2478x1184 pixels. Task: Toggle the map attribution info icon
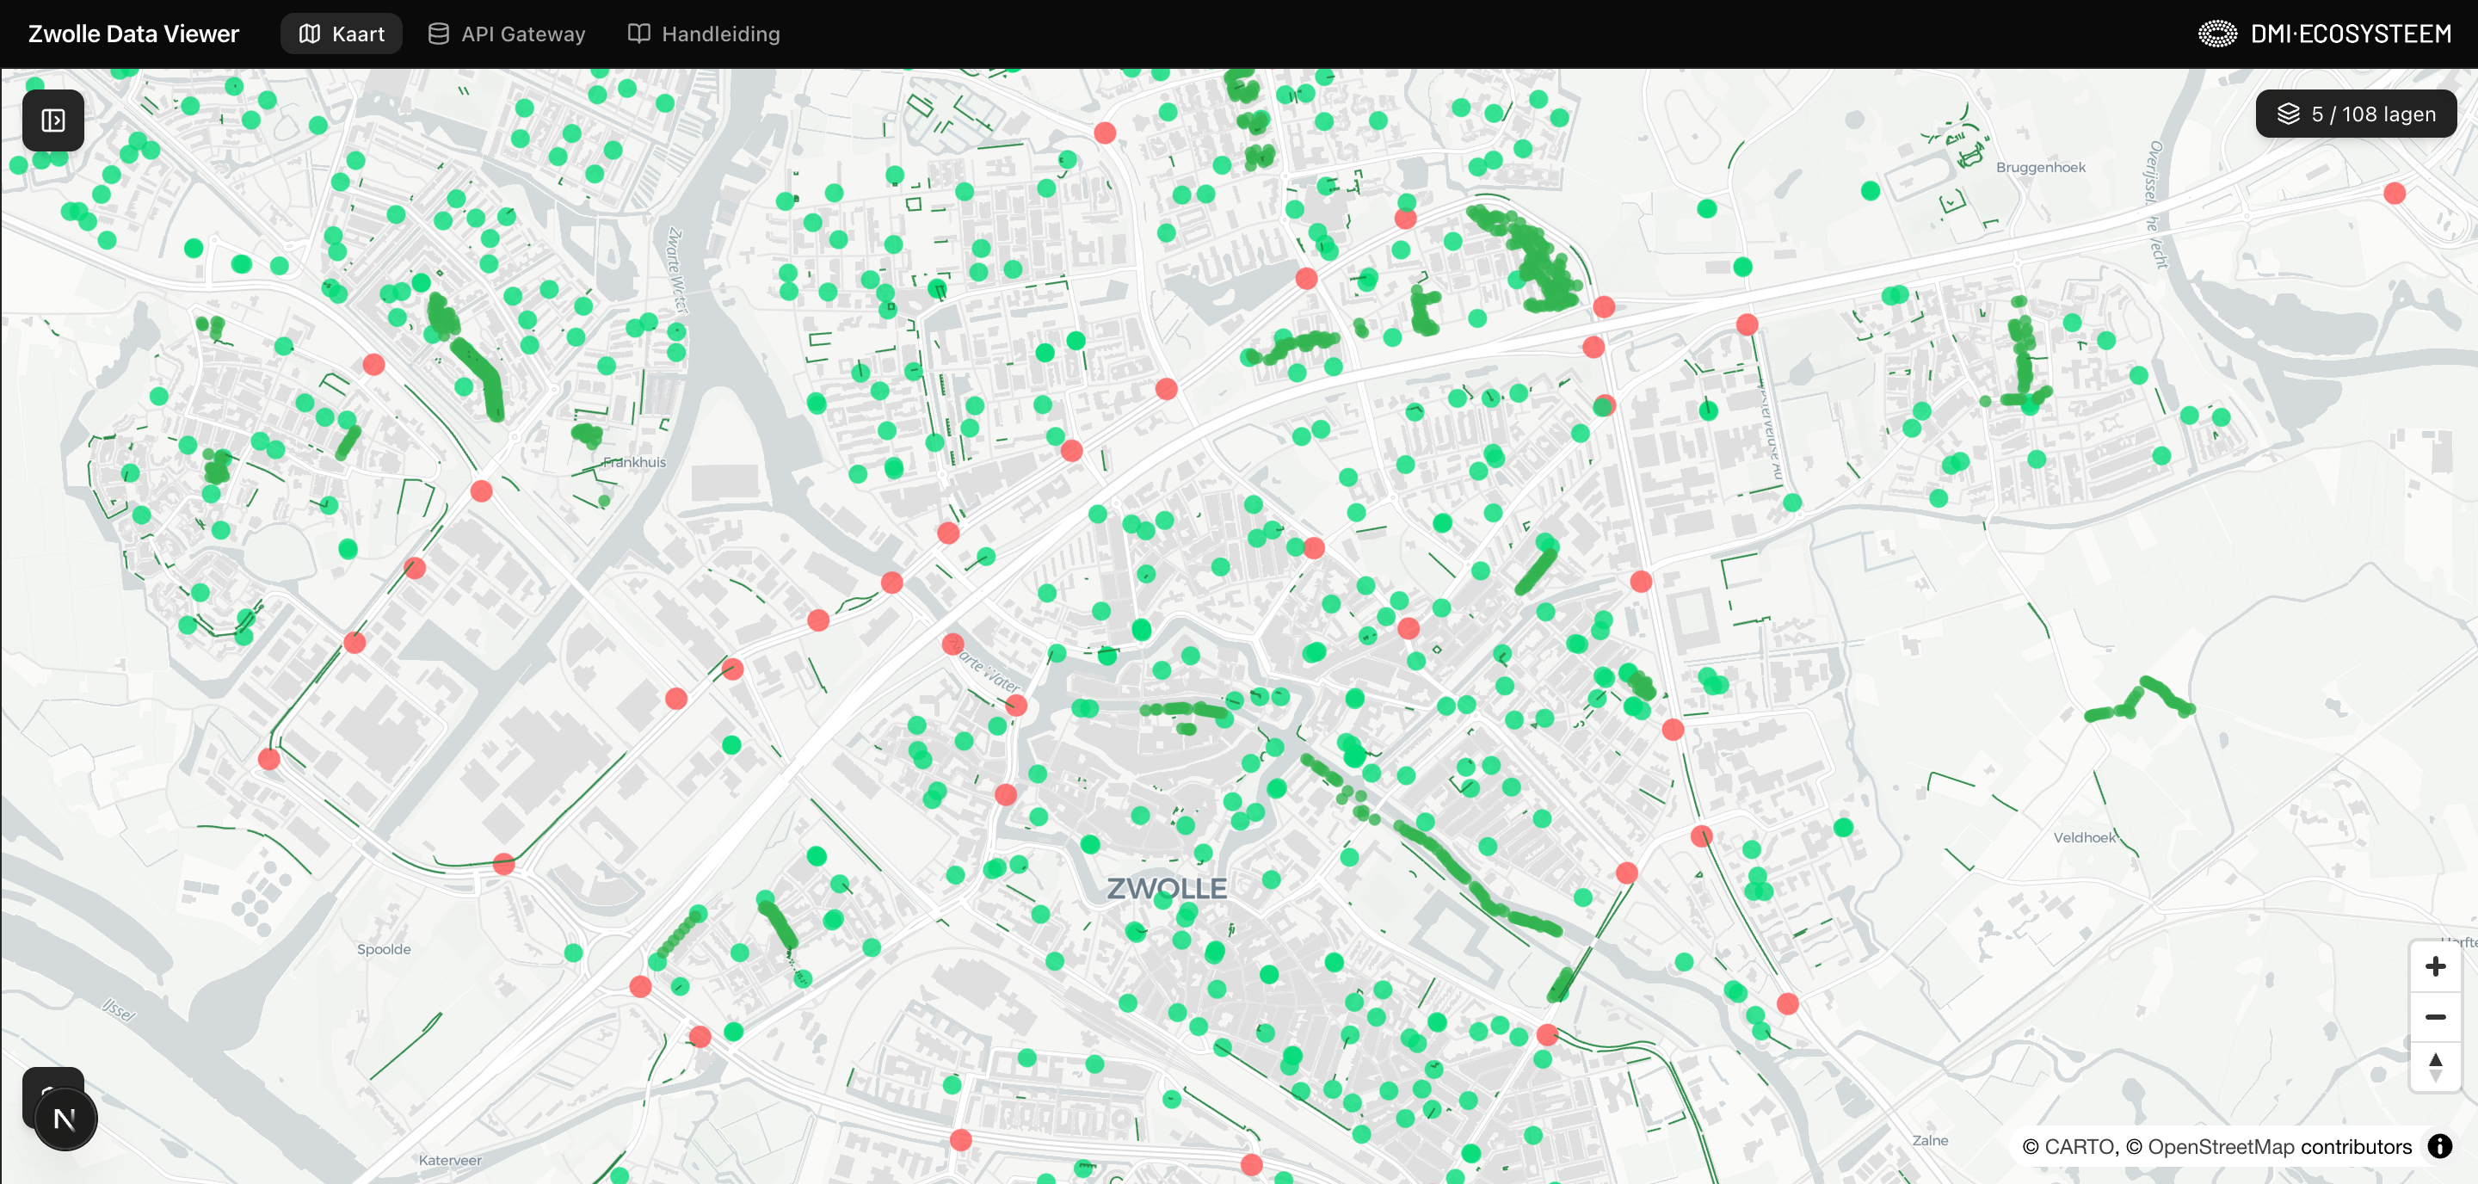pyautogui.click(x=2439, y=1146)
